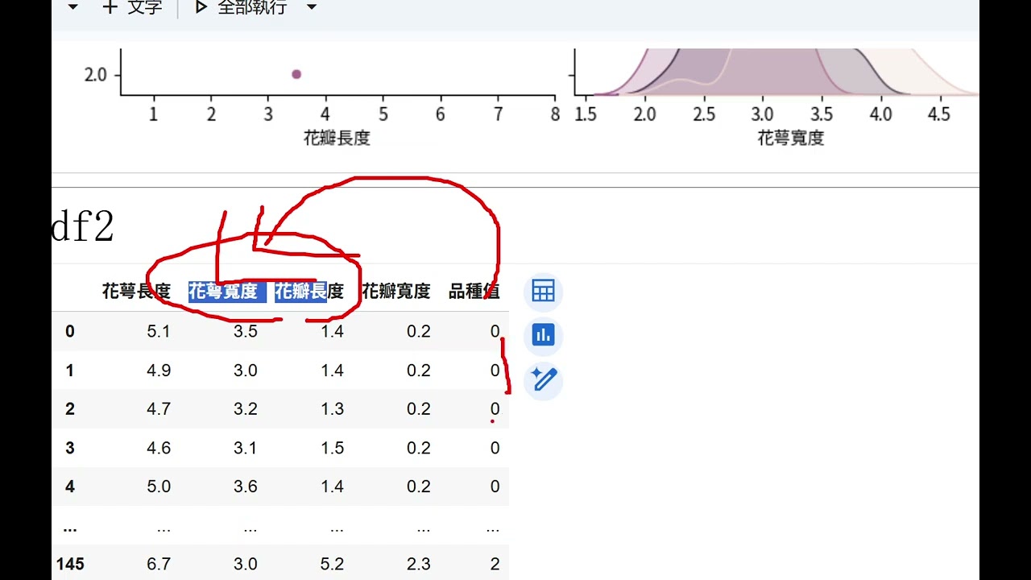Click value 5.2 in row 145
1031x580 pixels.
tap(333, 564)
